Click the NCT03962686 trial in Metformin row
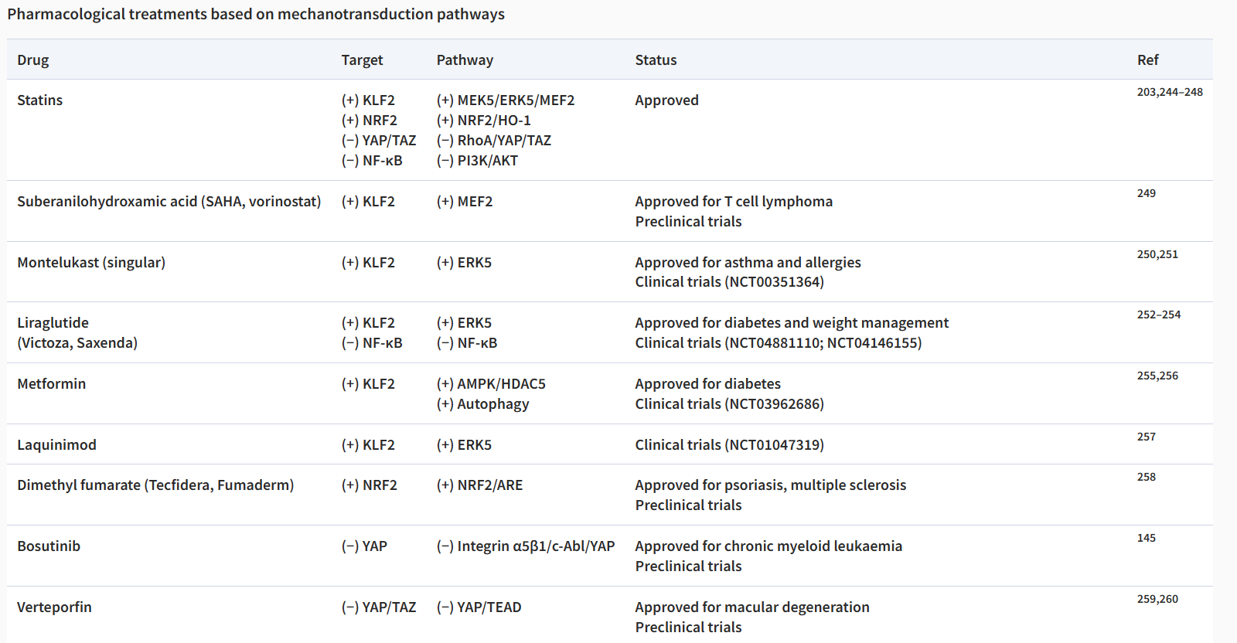Viewport: 1237px width, 643px height. pyautogui.click(x=773, y=404)
